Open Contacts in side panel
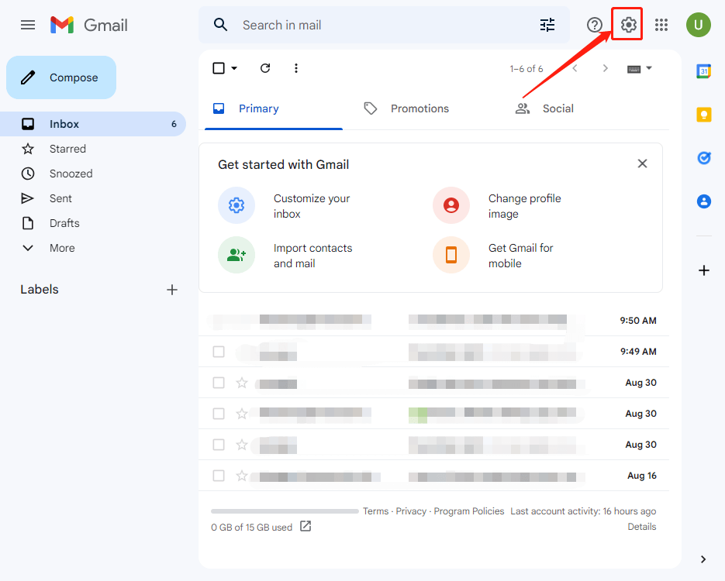This screenshot has height=581, width=725. [704, 201]
